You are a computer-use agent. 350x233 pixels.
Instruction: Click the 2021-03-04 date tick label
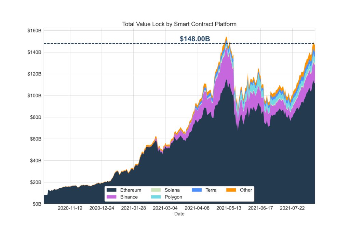[165, 208]
